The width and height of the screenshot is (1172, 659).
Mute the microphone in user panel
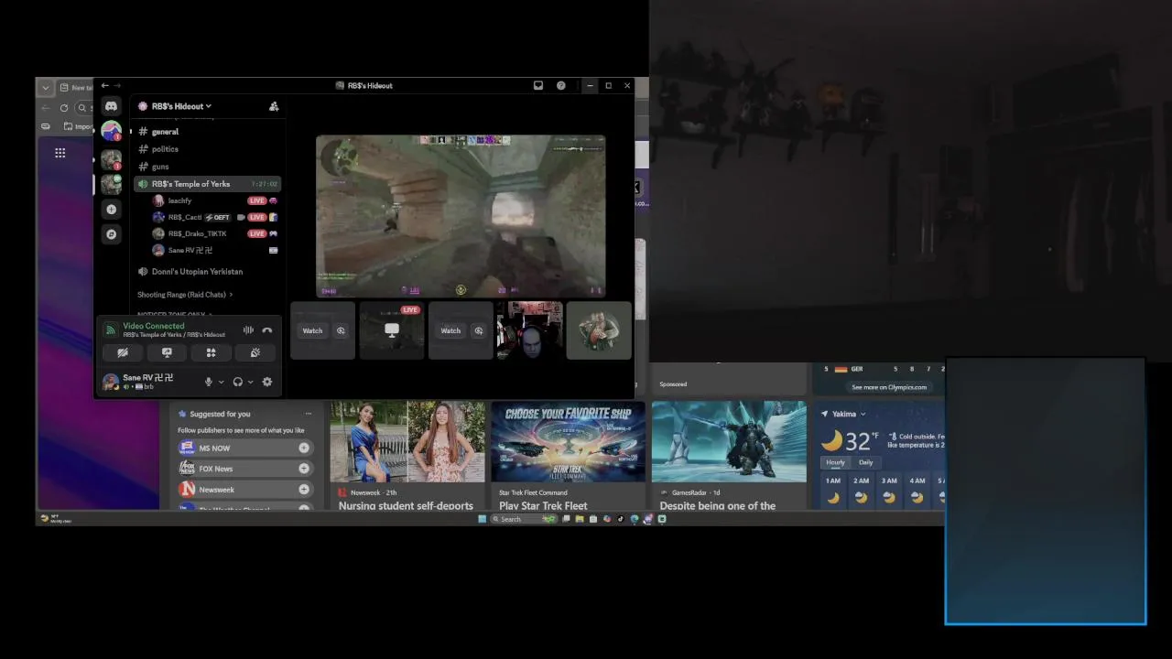[x=209, y=382]
